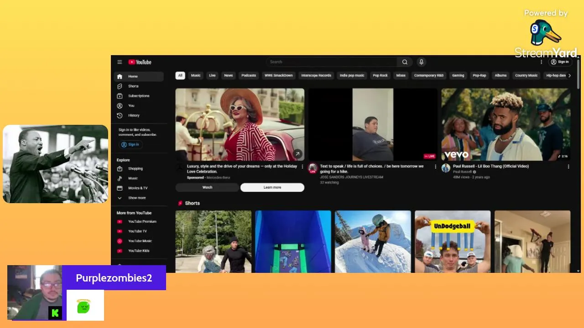Open Movies & TV under Explore
Screen dimensions: 584x328
[139, 188]
